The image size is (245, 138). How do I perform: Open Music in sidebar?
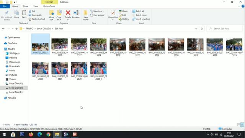tap(10, 71)
